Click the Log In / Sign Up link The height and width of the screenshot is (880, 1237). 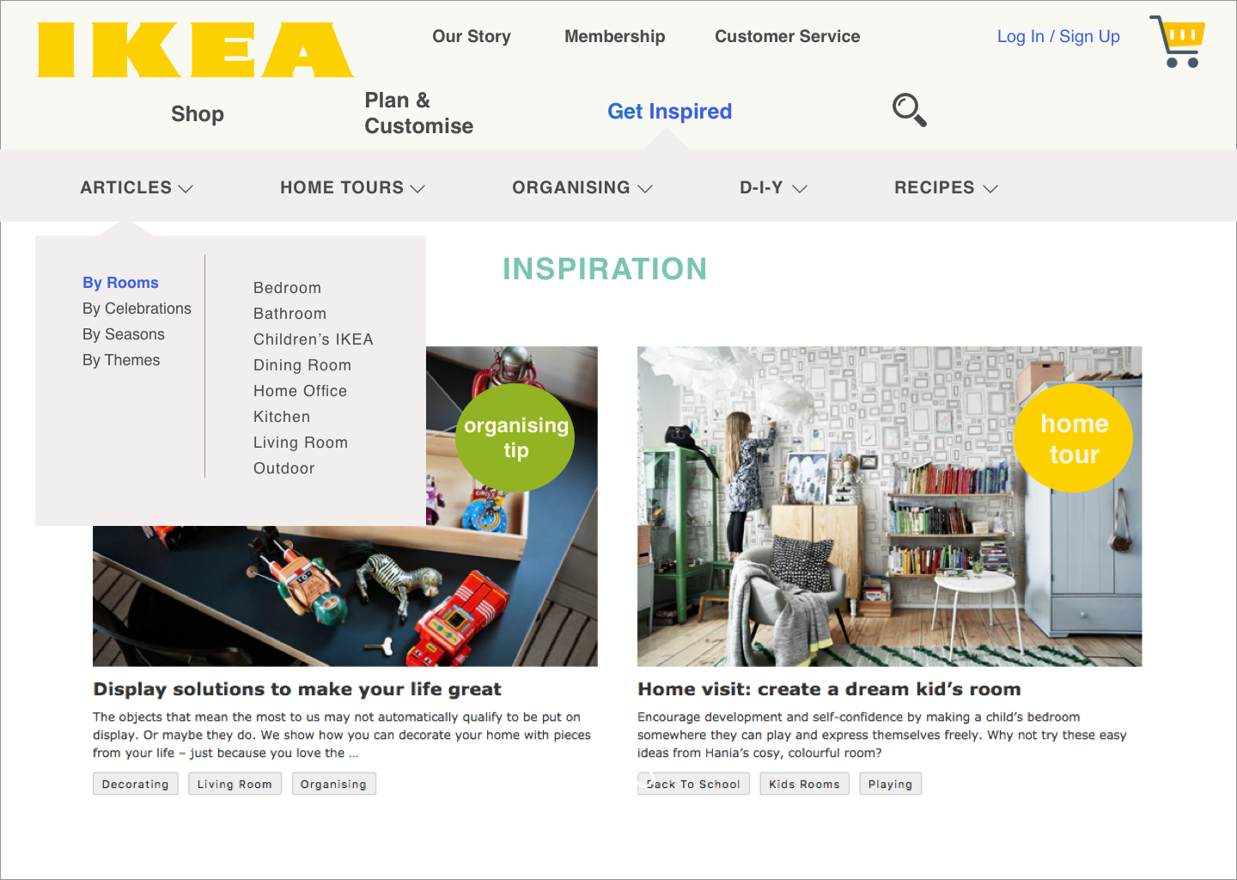pos(1058,36)
